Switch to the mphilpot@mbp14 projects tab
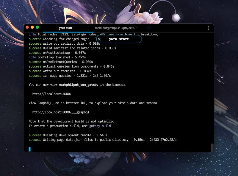The width and height of the screenshot is (238, 176). click(x=116, y=28)
